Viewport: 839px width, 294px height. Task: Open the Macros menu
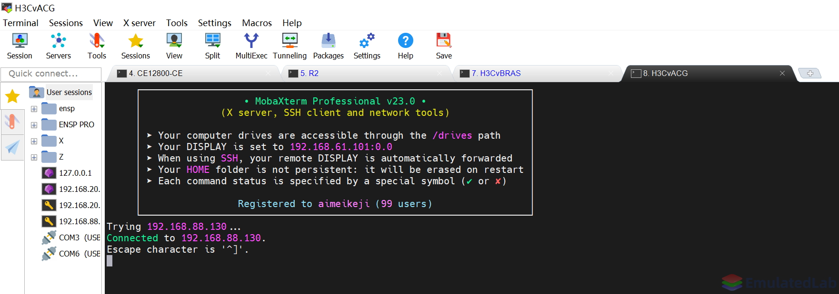[x=257, y=23]
